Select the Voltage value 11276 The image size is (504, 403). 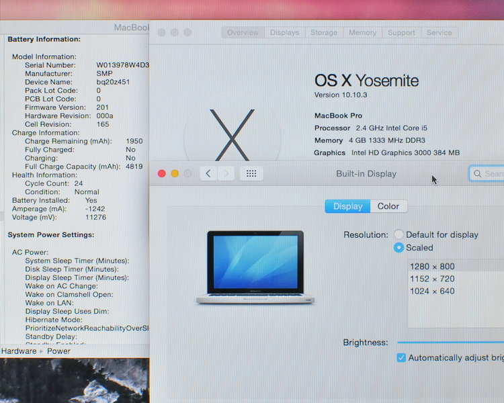[x=95, y=217]
